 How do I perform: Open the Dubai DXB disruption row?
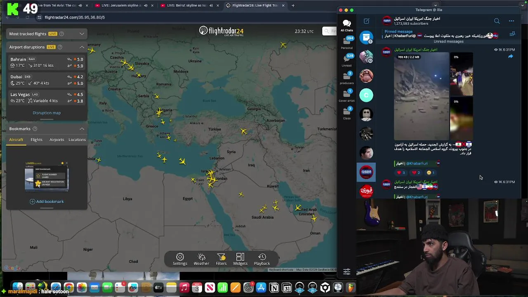pos(47,80)
